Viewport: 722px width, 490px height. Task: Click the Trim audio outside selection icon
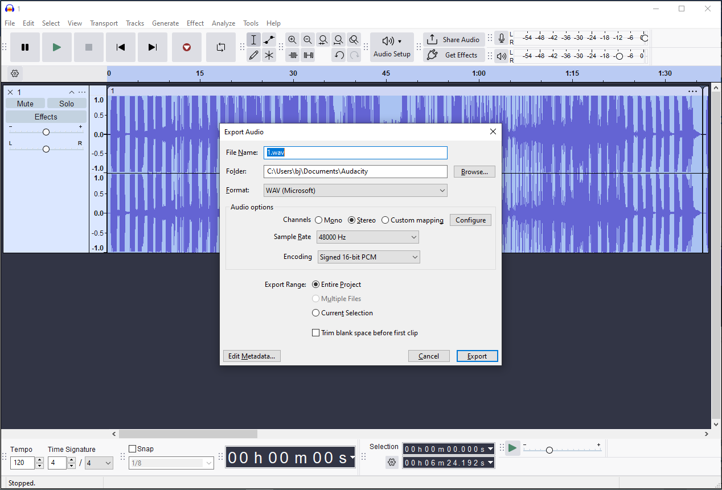pos(293,55)
